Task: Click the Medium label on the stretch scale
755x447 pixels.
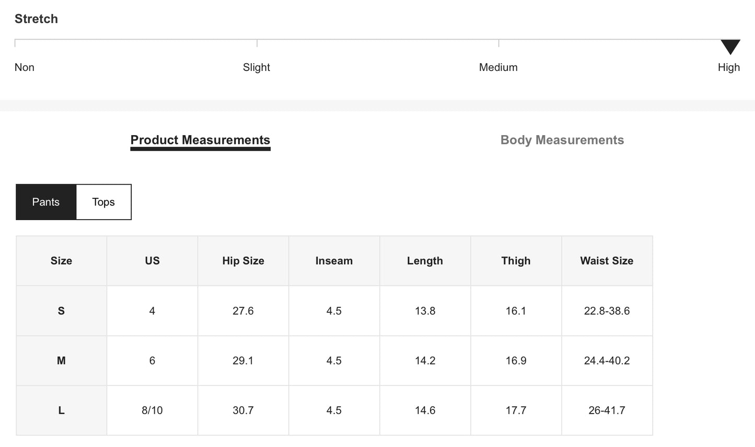Action: pos(498,67)
